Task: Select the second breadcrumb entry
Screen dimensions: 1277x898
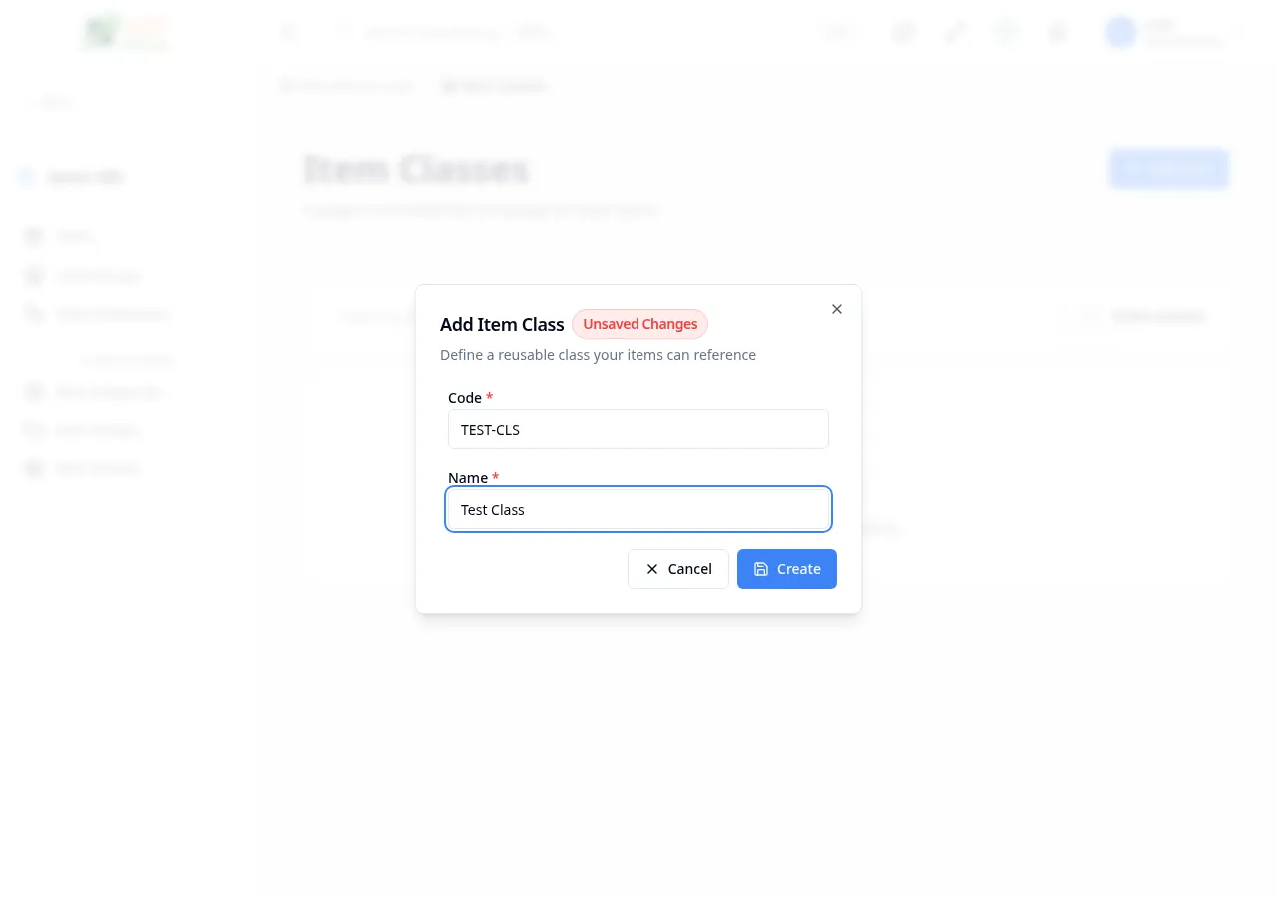Action: (x=495, y=86)
